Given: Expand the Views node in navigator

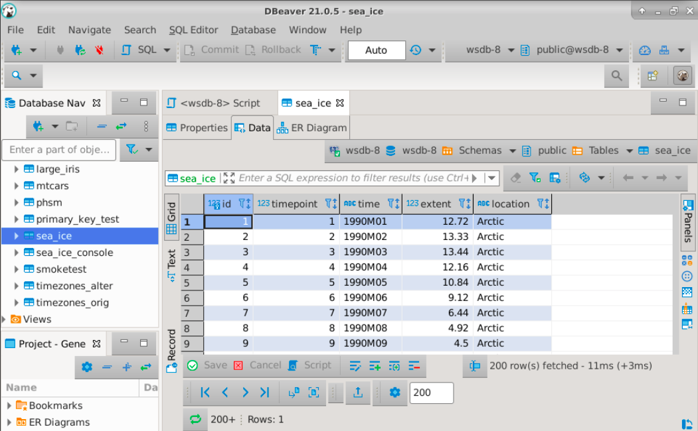Looking at the screenshot, I should point(4,319).
